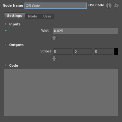Click the Stripes parameter label
The height and width of the screenshot is (122, 122).
click(x=46, y=51)
